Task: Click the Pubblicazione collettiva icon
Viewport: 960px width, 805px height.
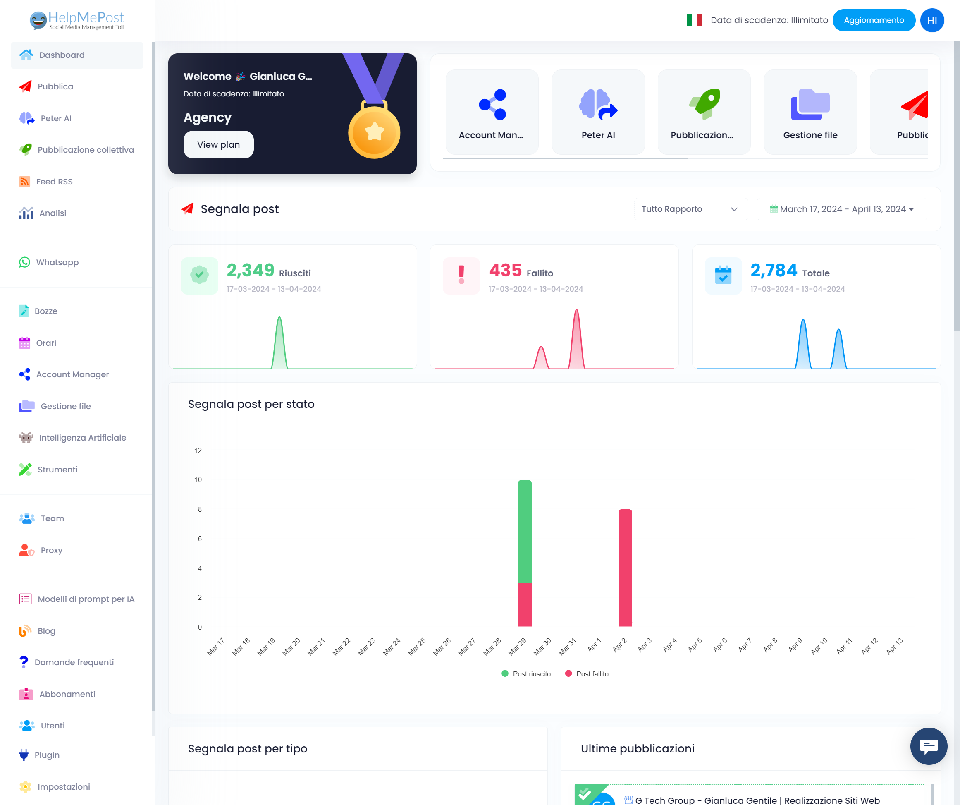Action: coord(26,150)
